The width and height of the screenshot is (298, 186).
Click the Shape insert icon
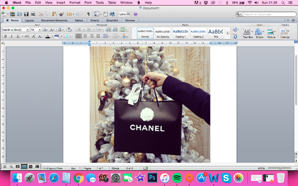(259, 33)
